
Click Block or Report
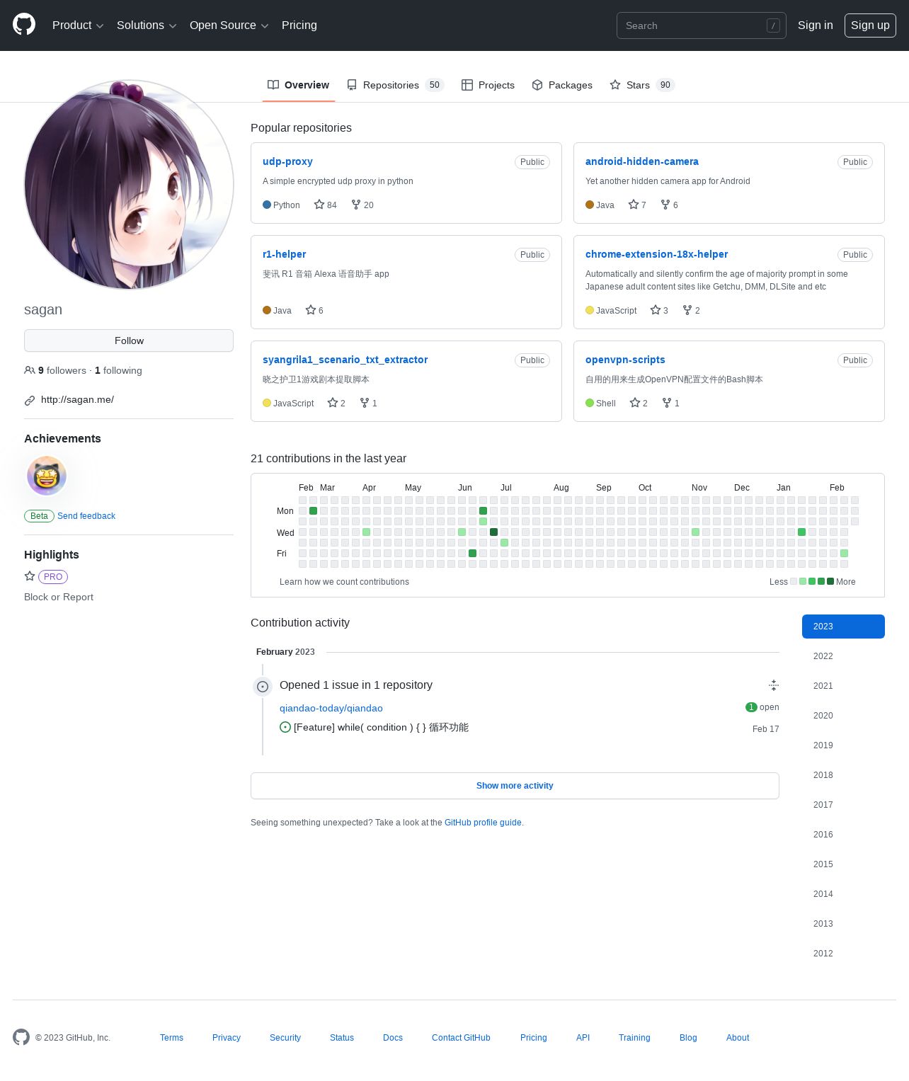pyautogui.click(x=59, y=597)
